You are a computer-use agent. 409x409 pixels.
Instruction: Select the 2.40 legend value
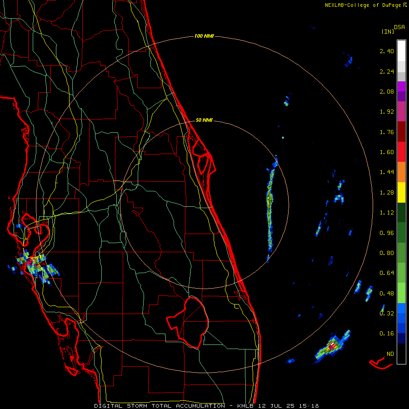[x=387, y=51]
